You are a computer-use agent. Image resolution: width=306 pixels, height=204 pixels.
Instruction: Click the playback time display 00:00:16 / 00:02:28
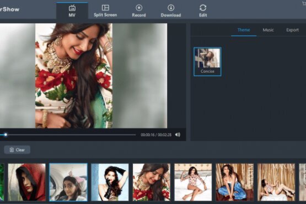156,135
